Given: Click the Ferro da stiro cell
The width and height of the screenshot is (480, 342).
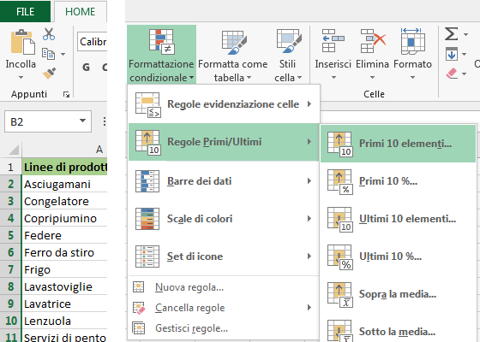Looking at the screenshot, I should pos(64,252).
